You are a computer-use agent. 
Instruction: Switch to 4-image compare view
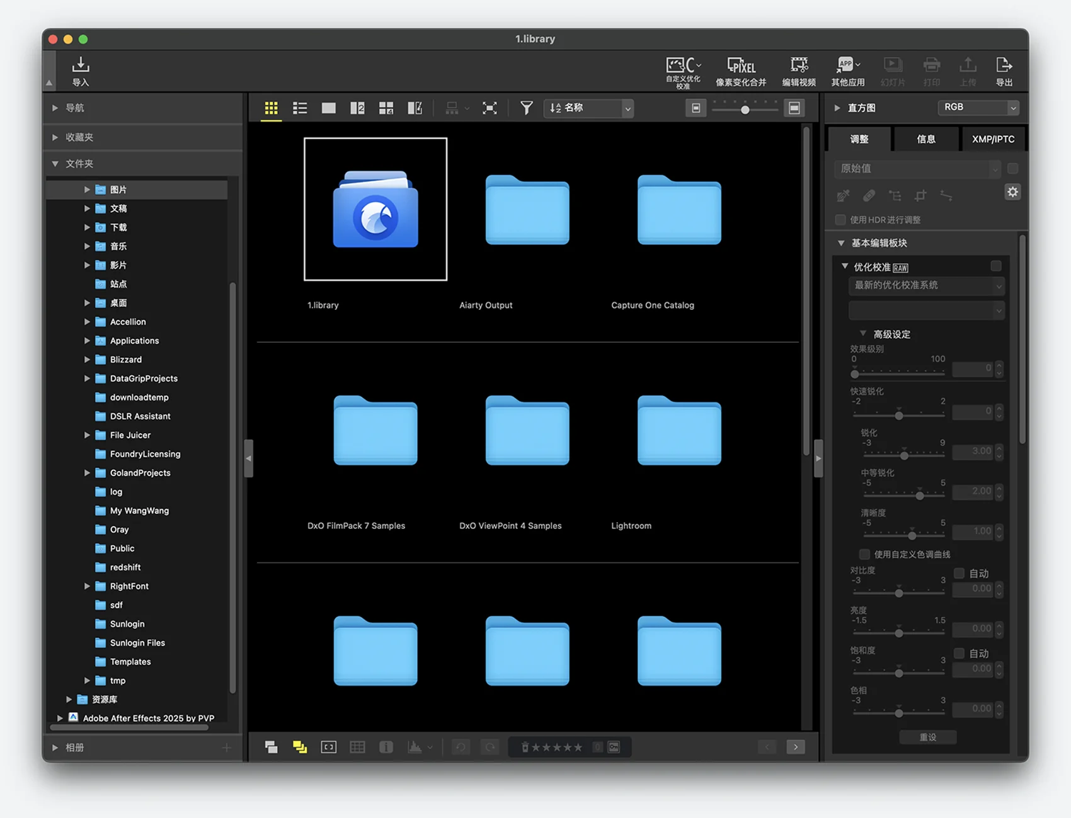click(x=386, y=108)
